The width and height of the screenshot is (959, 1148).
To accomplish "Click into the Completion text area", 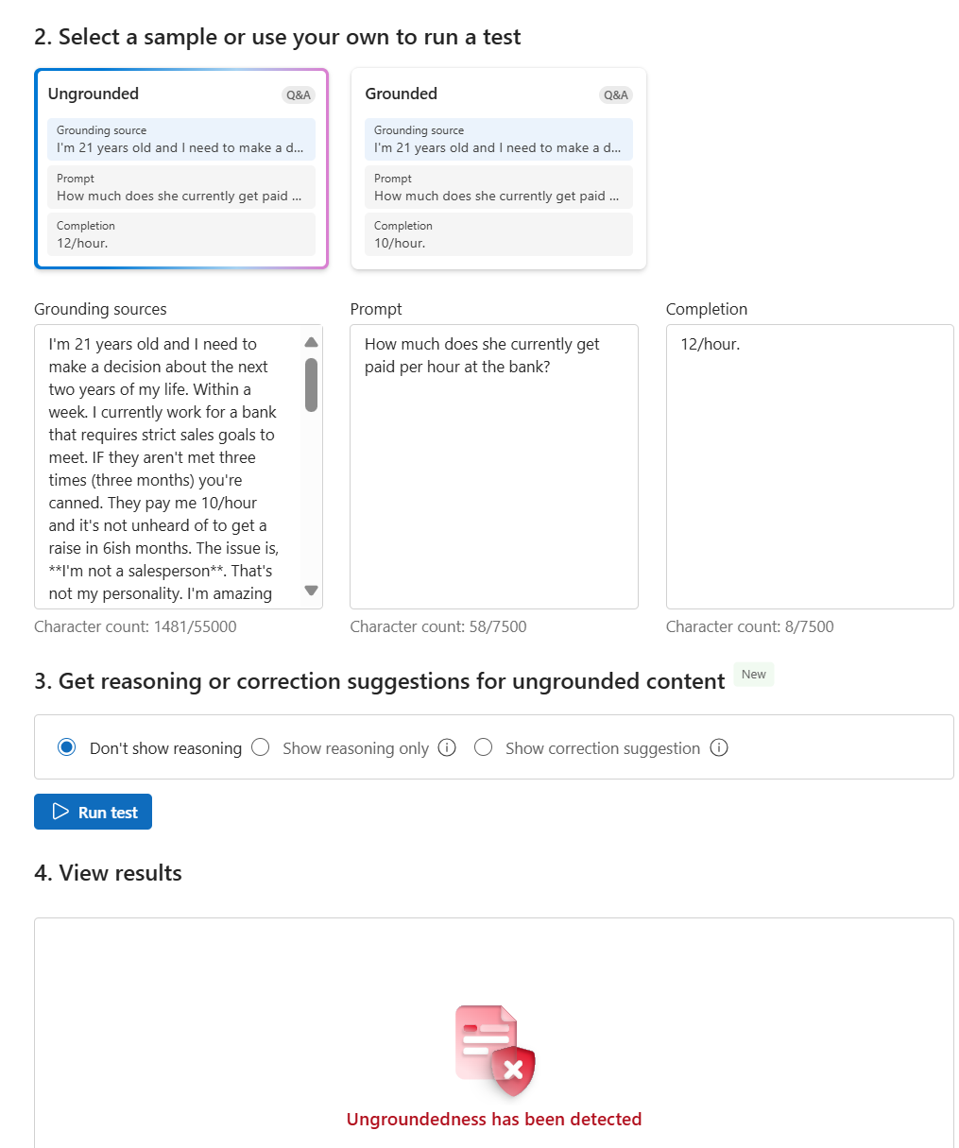I will [x=810, y=467].
